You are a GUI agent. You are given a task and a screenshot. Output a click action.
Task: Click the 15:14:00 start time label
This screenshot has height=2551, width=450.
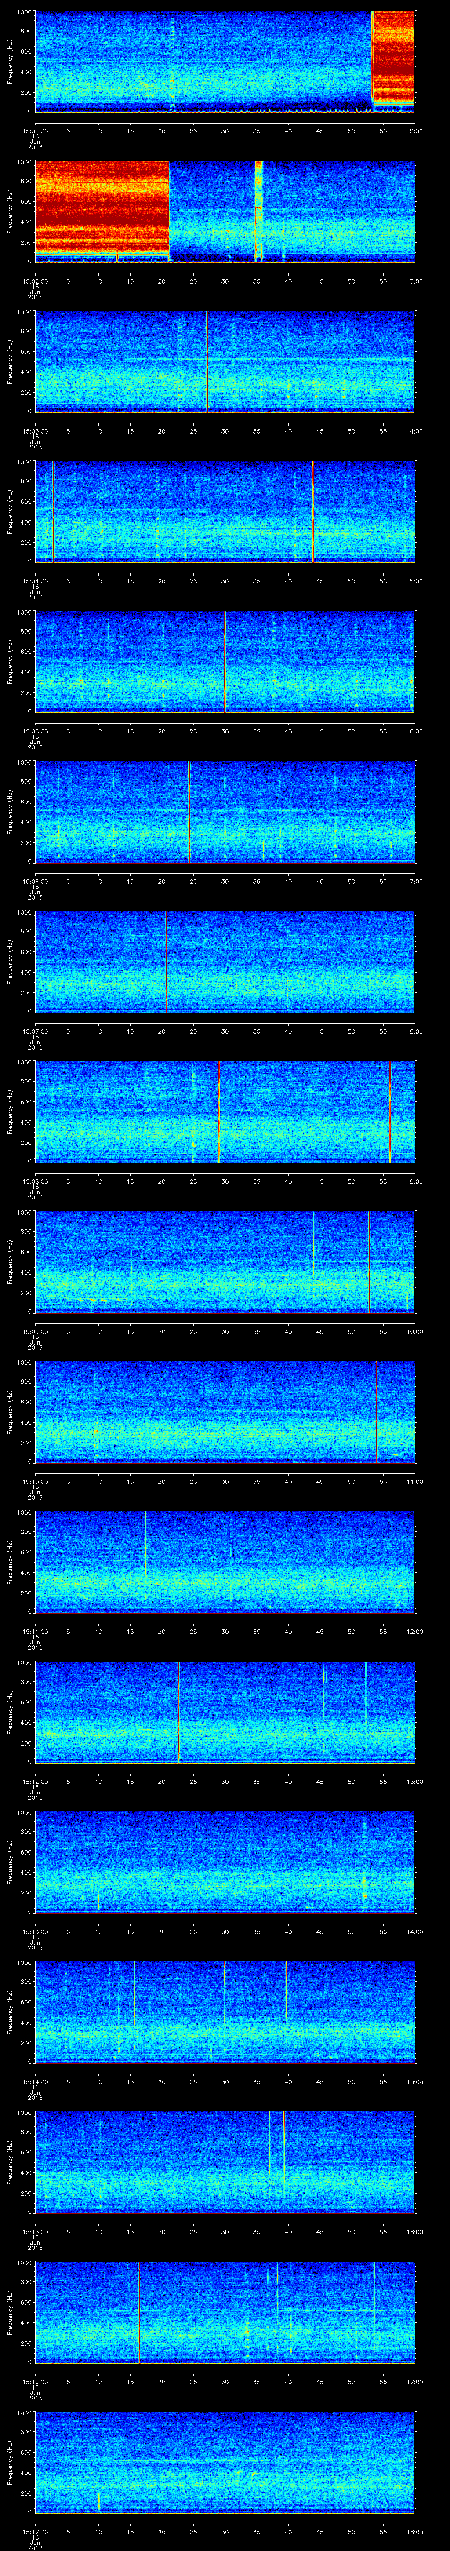[x=35, y=2081]
